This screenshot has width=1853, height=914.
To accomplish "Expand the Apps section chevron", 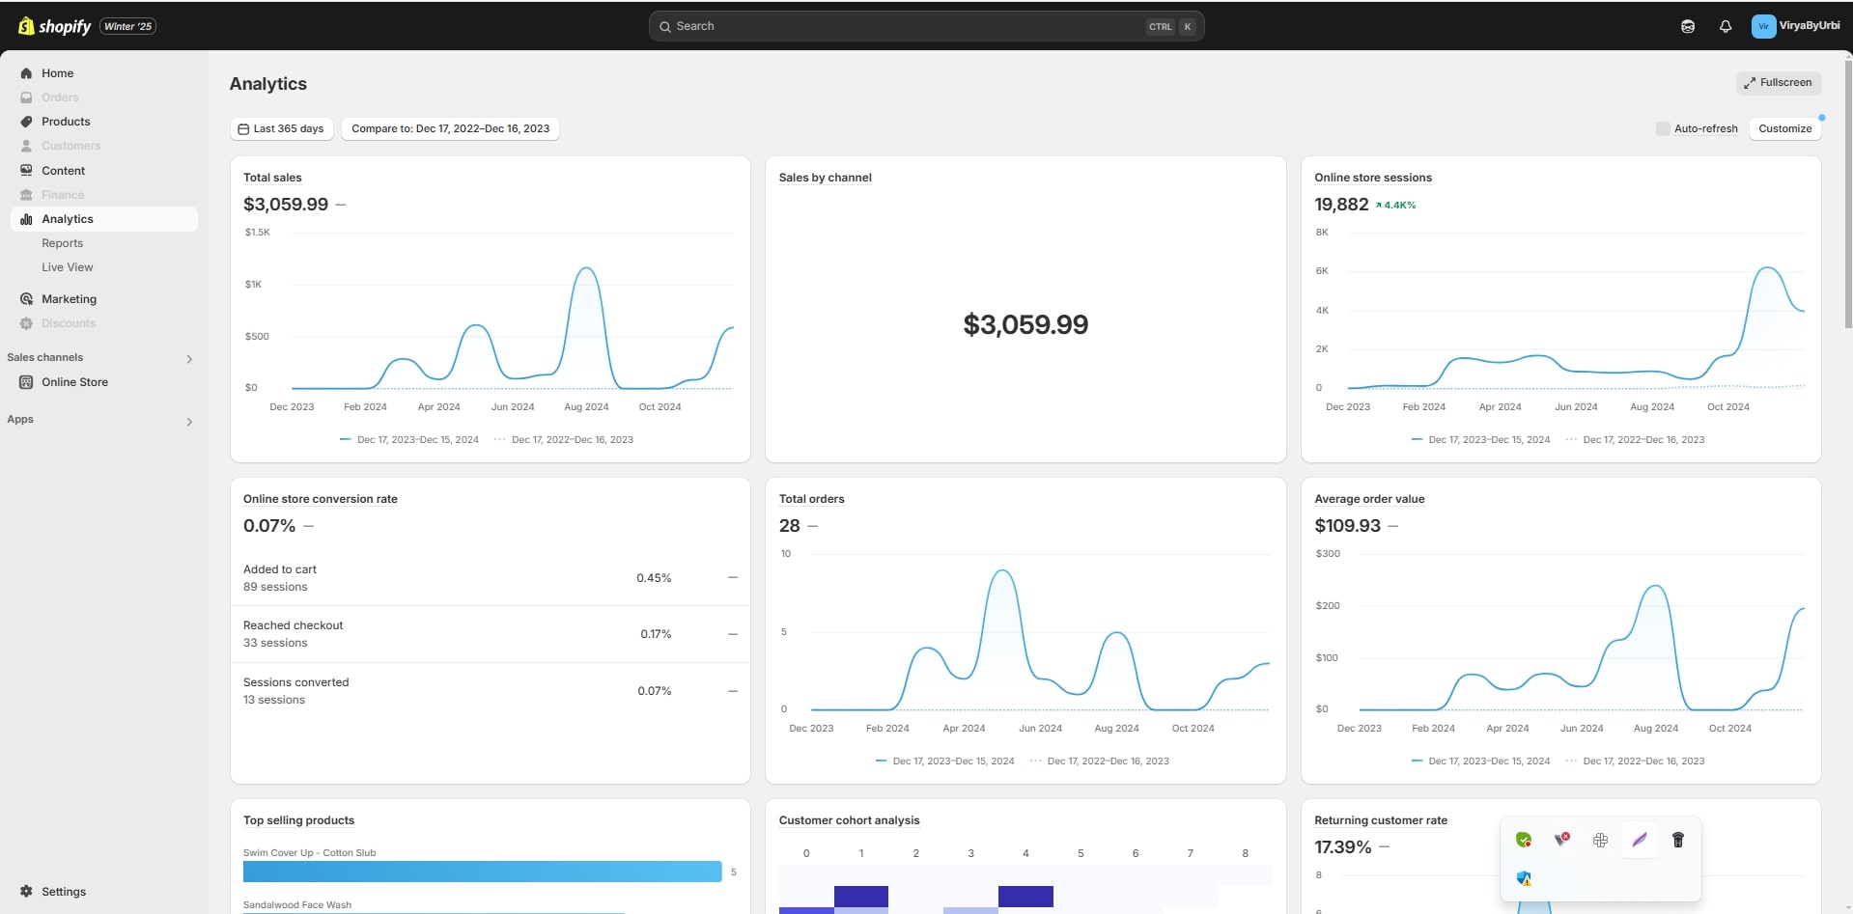I will [x=189, y=422].
